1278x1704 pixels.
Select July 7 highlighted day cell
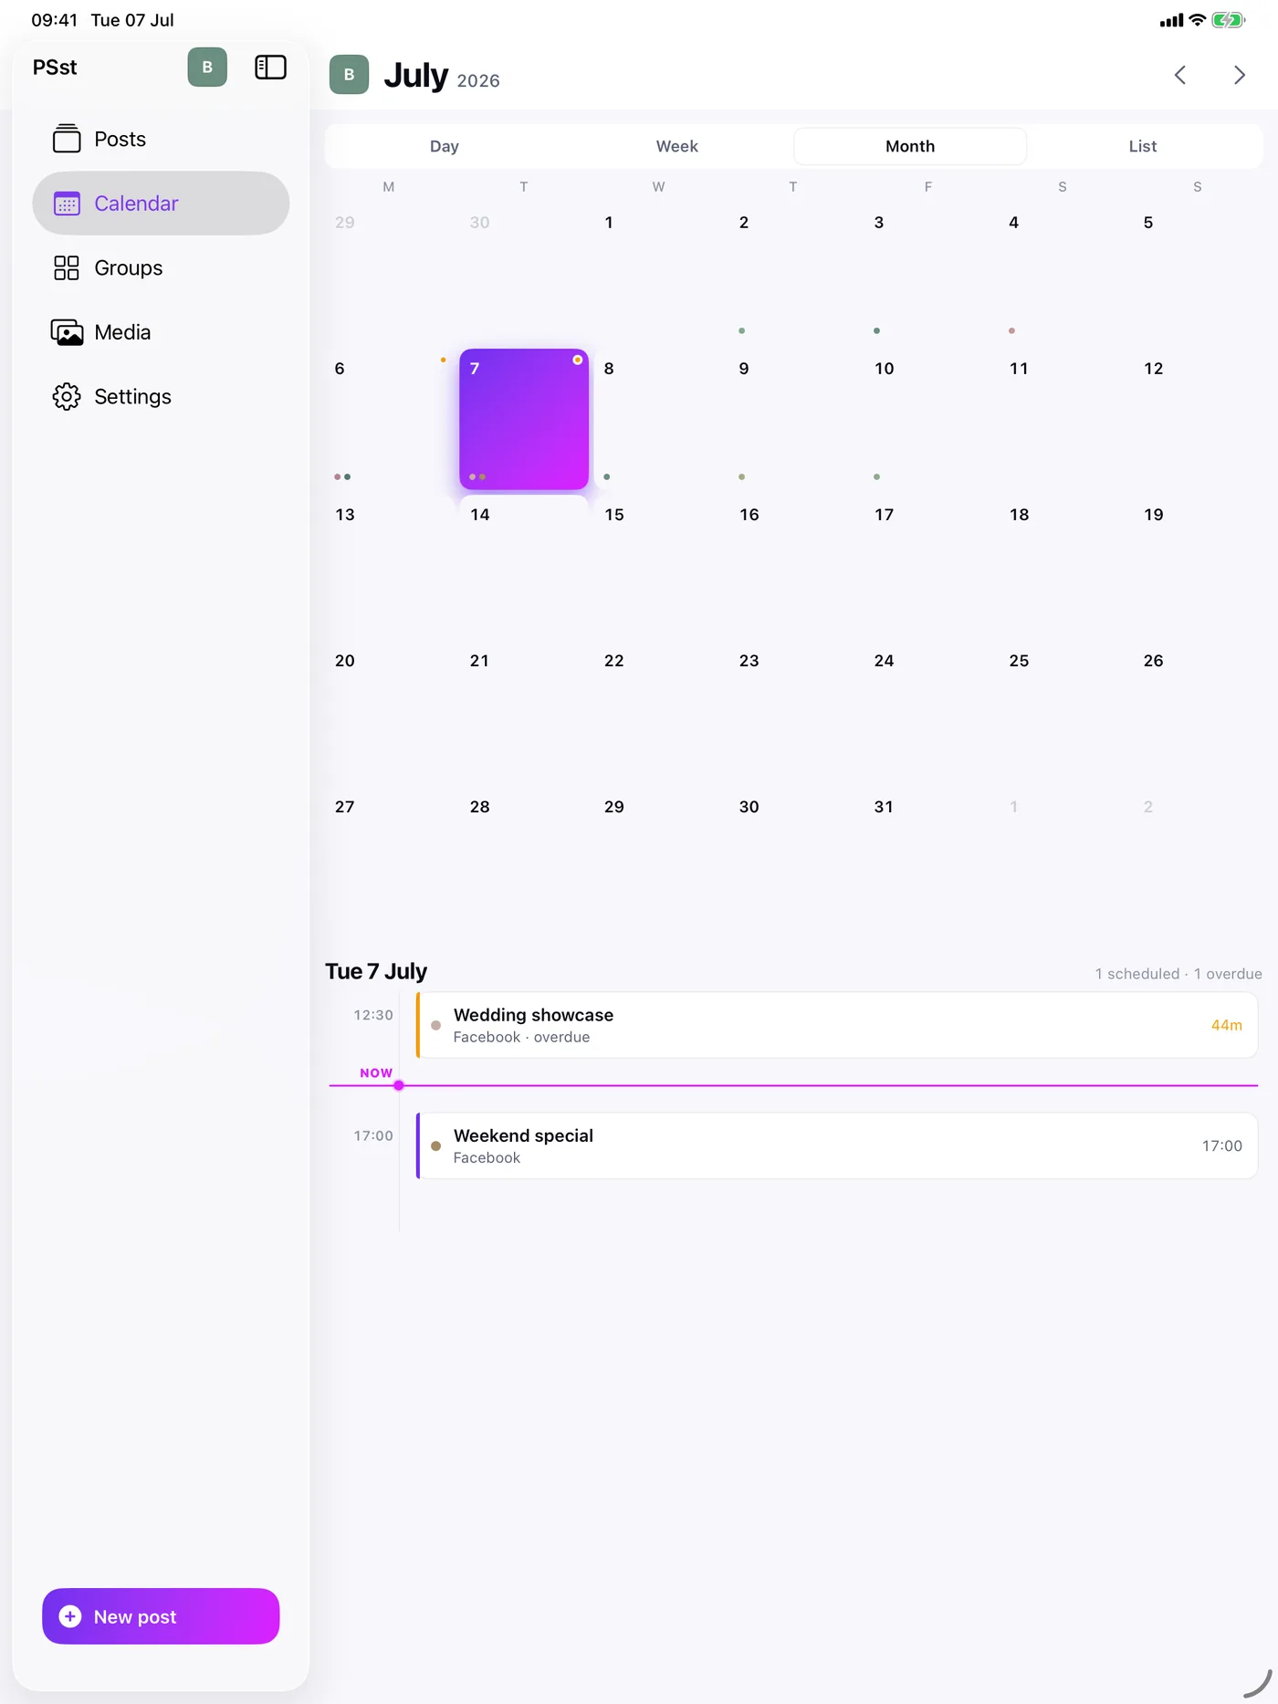click(524, 419)
